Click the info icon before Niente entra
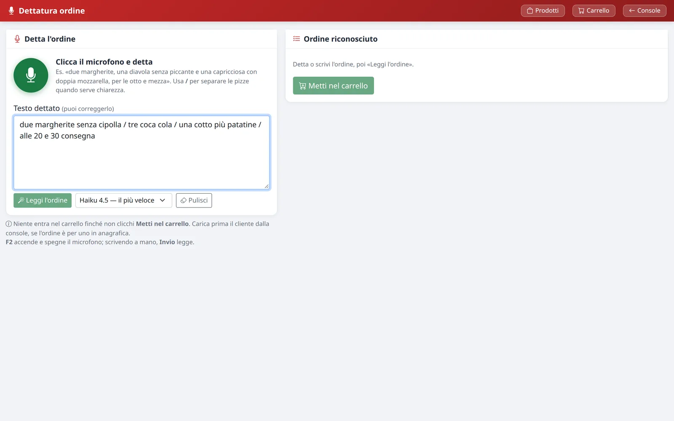The width and height of the screenshot is (674, 421). click(8, 224)
